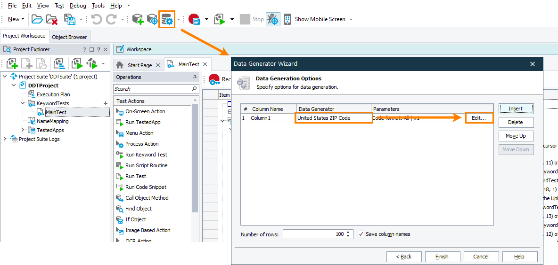This screenshot has height=265, width=558.
Task: Click the Undo arrow icon
Action: [x=96, y=19]
